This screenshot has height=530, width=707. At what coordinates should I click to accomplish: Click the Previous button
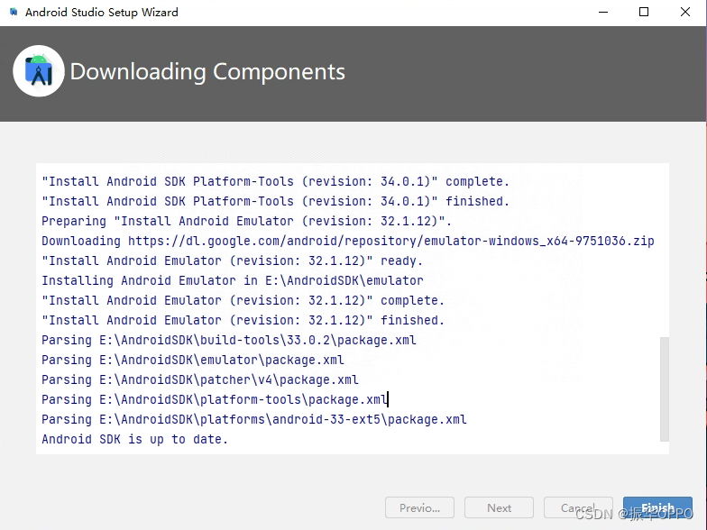point(419,508)
